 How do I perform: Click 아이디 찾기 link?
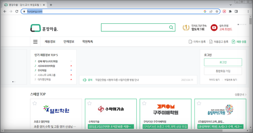point(214,80)
